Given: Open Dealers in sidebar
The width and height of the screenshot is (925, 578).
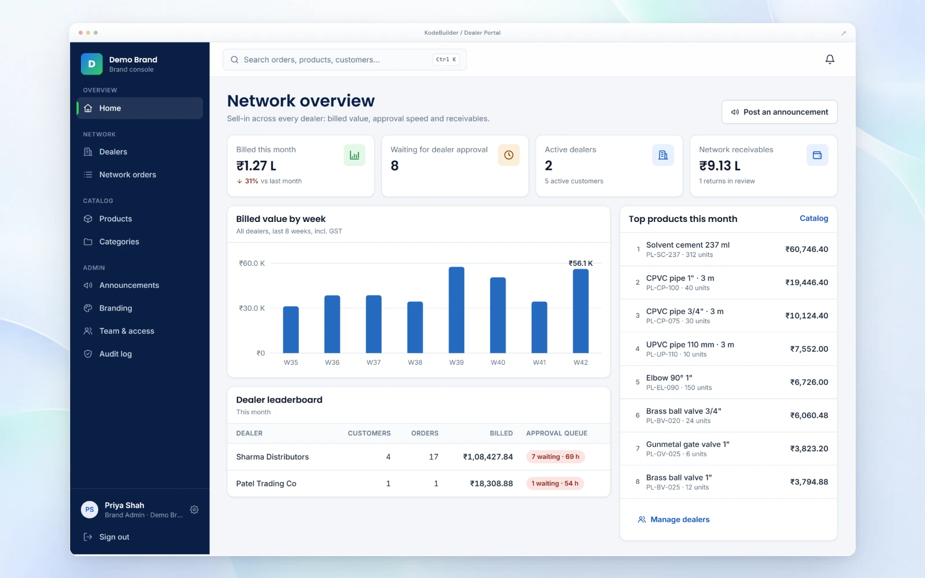Looking at the screenshot, I should pyautogui.click(x=139, y=152).
